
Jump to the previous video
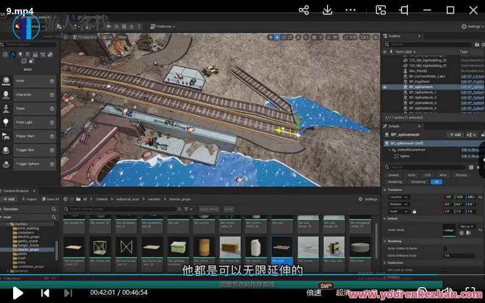click(x=45, y=293)
